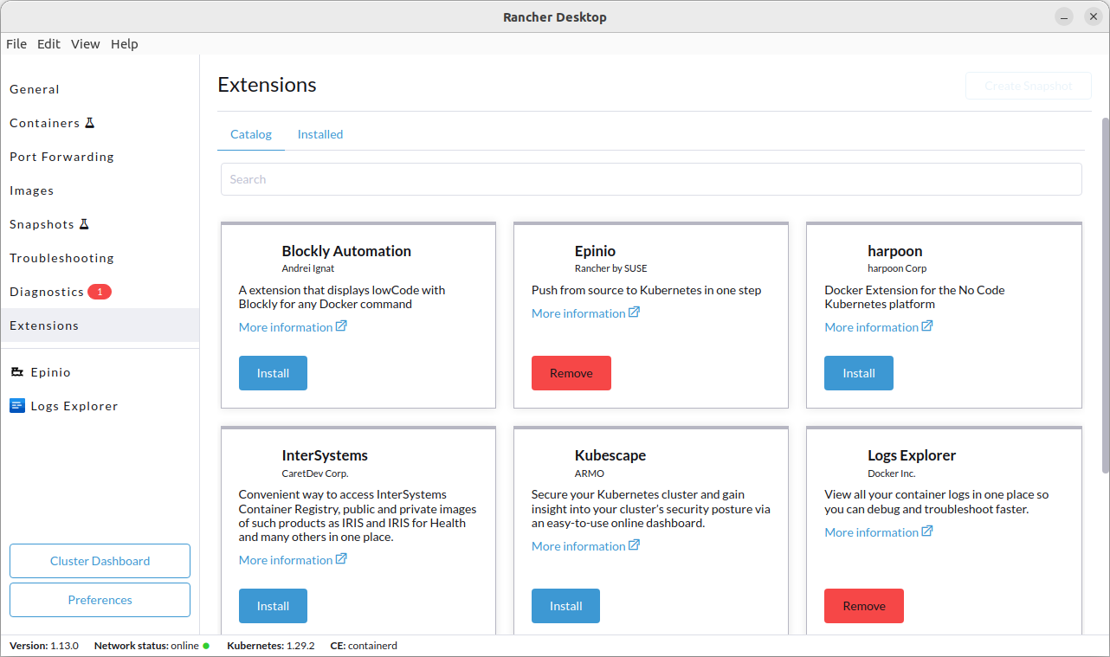Image resolution: width=1110 pixels, height=657 pixels.
Task: Open the Edit menu
Action: point(48,44)
